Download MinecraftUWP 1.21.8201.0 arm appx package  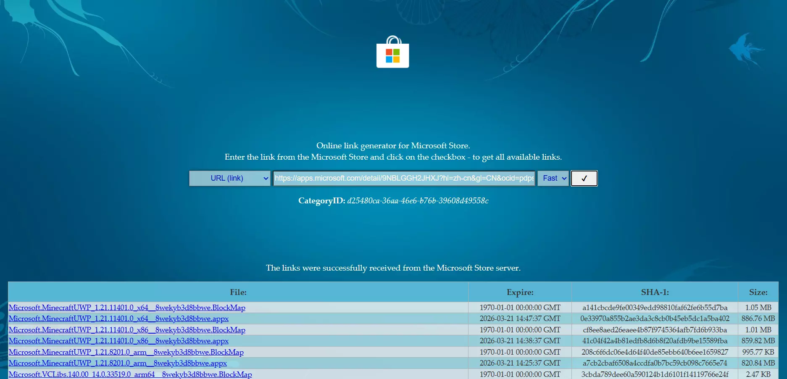pos(118,363)
